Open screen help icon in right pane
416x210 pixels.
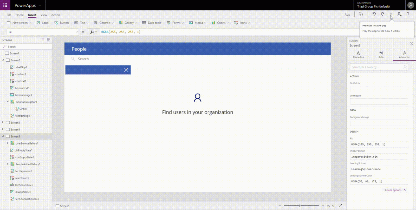coord(411,44)
